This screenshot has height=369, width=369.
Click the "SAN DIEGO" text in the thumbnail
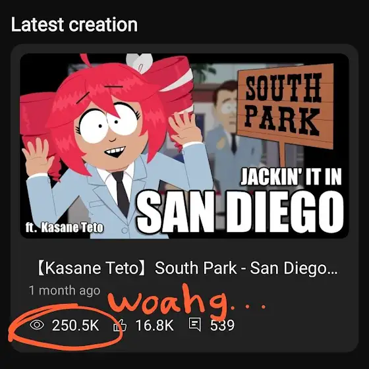pyautogui.click(x=241, y=212)
